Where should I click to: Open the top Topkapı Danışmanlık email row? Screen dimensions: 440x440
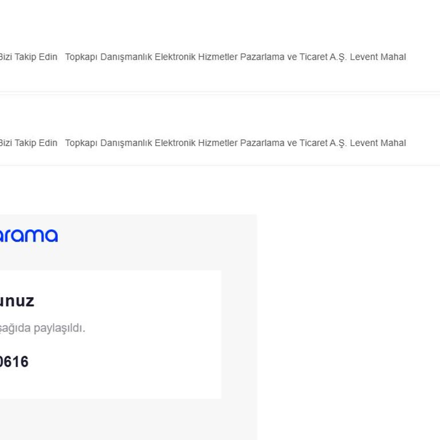tap(220, 57)
